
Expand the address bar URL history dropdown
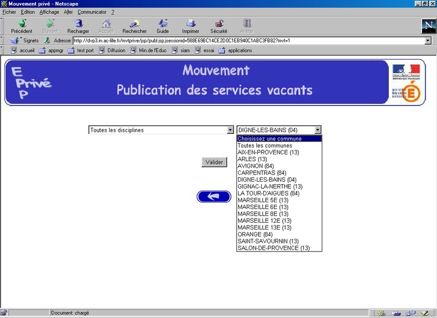pyautogui.click(x=428, y=41)
